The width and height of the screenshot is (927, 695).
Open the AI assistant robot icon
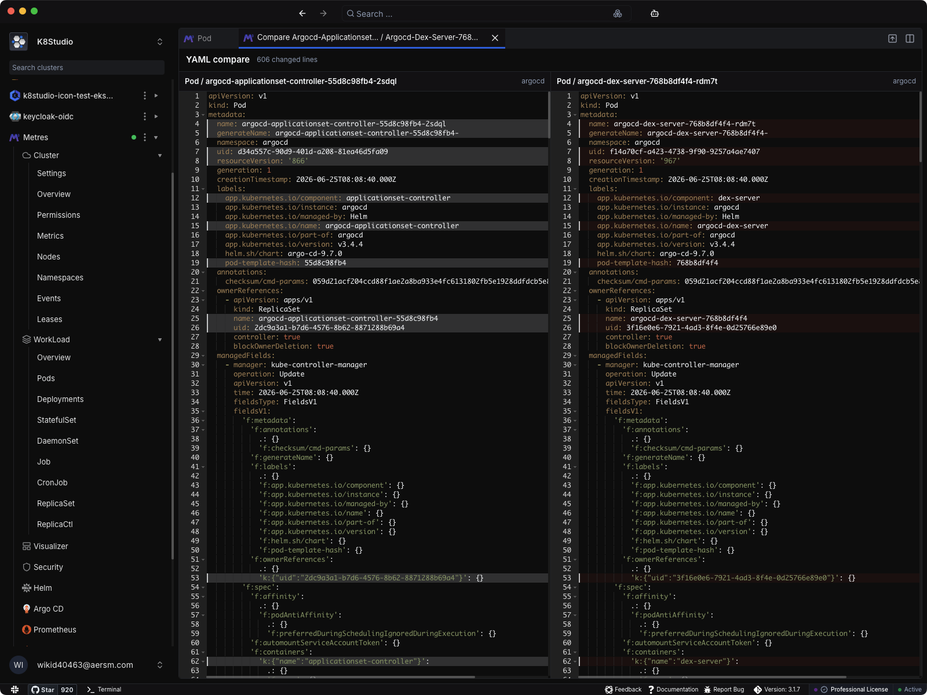click(655, 13)
